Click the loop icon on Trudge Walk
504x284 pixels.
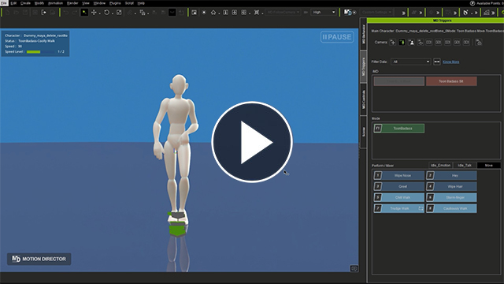(421, 208)
